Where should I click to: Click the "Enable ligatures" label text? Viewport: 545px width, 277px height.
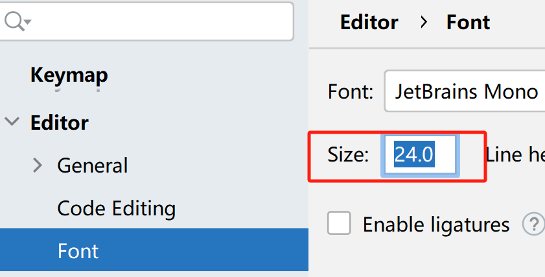tap(435, 224)
